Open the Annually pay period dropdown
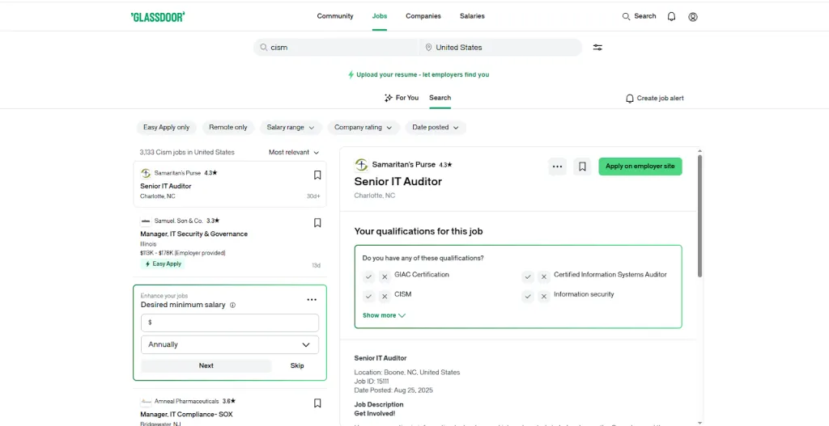The height and width of the screenshot is (426, 829). pos(230,344)
